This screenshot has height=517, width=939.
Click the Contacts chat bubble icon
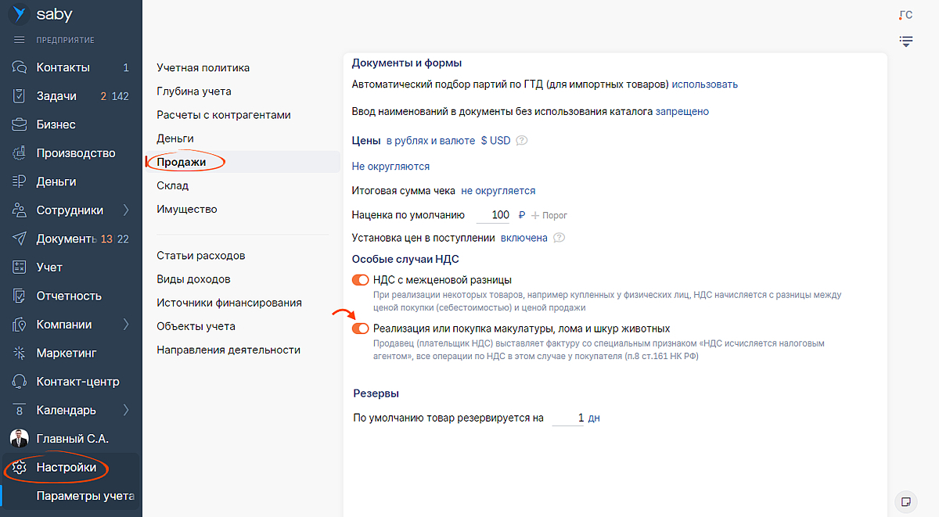tap(20, 67)
